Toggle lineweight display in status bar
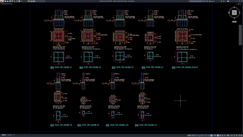 point(215,135)
